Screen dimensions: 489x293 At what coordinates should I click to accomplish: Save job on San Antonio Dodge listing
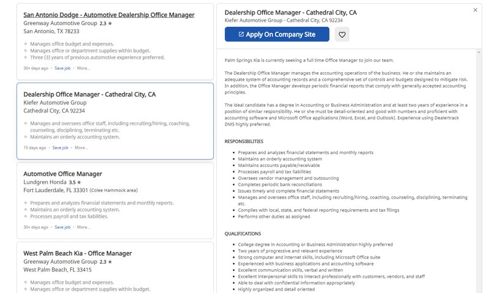62,68
